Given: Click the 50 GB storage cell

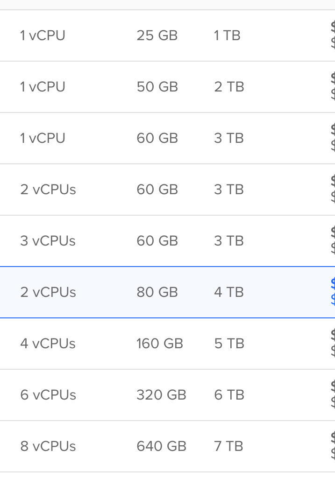Looking at the screenshot, I should coord(157,87).
